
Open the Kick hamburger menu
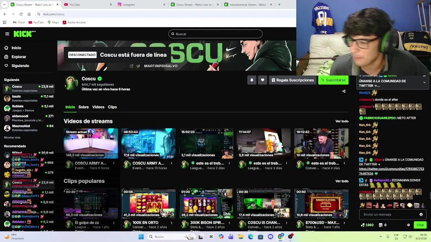[7, 34]
